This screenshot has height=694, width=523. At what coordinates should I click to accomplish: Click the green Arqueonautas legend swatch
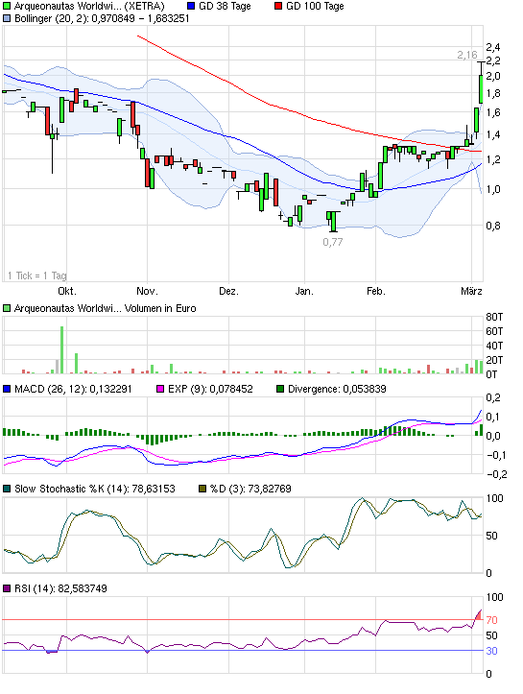[x=7, y=6]
